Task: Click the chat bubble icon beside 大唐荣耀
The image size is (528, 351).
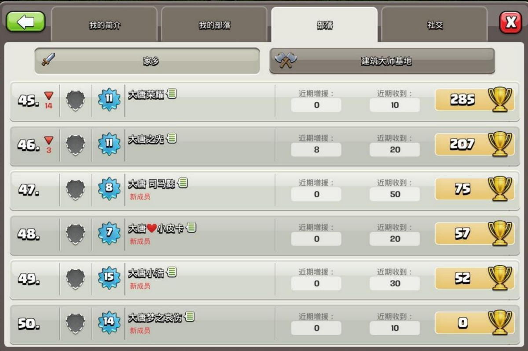Action: click(x=172, y=93)
